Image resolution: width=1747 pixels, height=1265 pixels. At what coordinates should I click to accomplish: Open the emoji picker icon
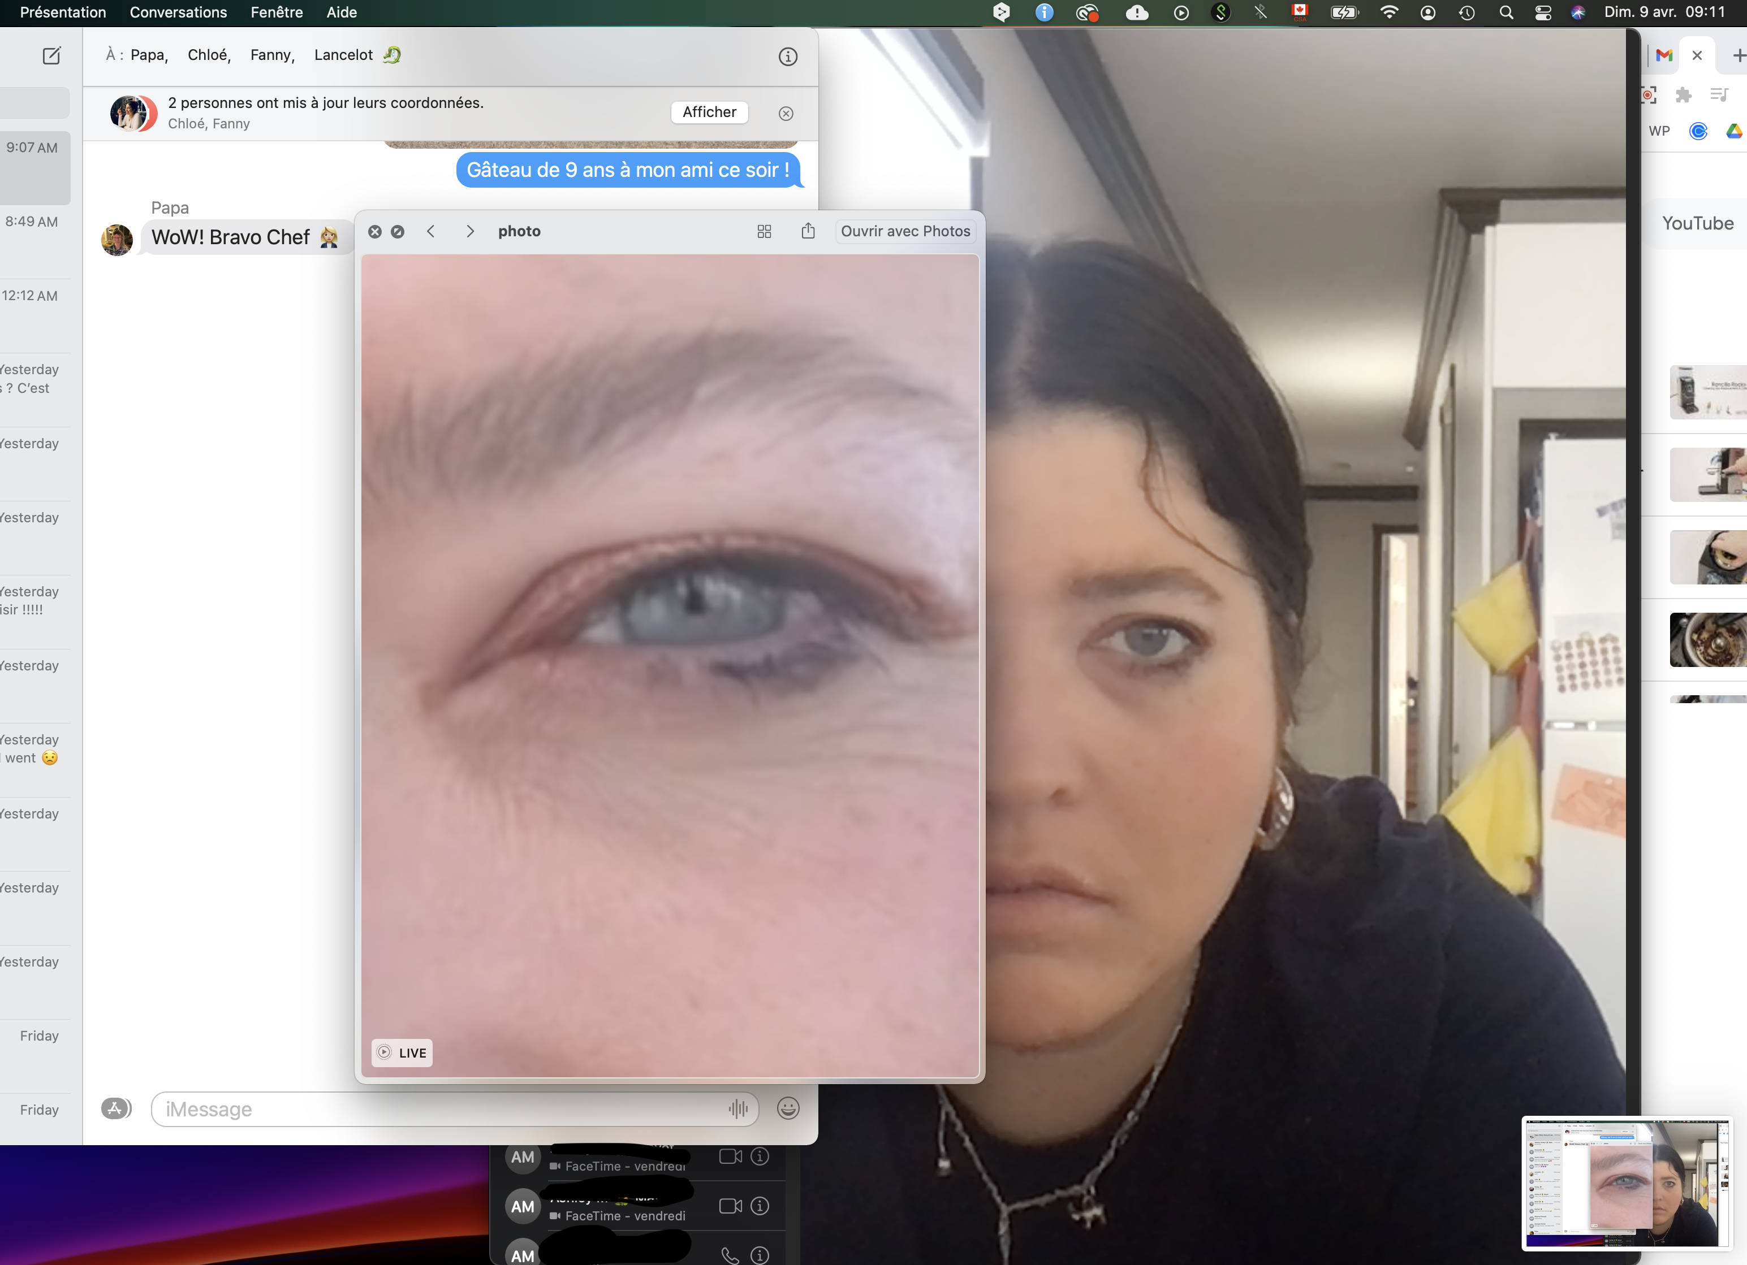click(x=787, y=1108)
